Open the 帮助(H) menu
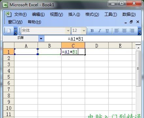The width and height of the screenshot is (144, 118). tap(34, 22)
